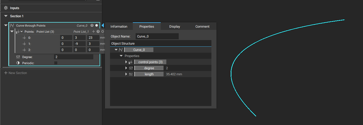Click the blue arrow beside Curve_0 block

(103, 25)
